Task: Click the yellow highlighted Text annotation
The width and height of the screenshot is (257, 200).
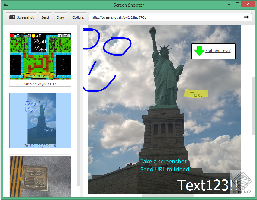Action: click(196, 94)
